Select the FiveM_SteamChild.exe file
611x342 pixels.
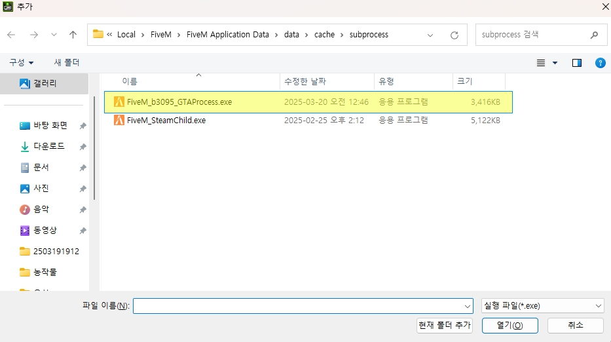(x=166, y=121)
